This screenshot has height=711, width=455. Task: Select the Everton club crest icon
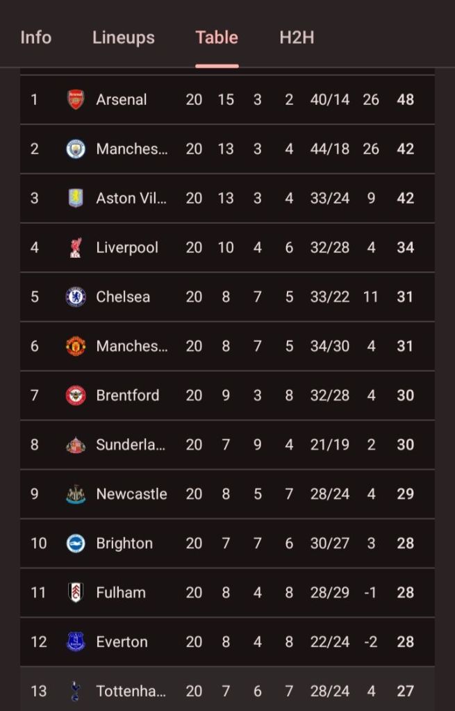click(76, 642)
